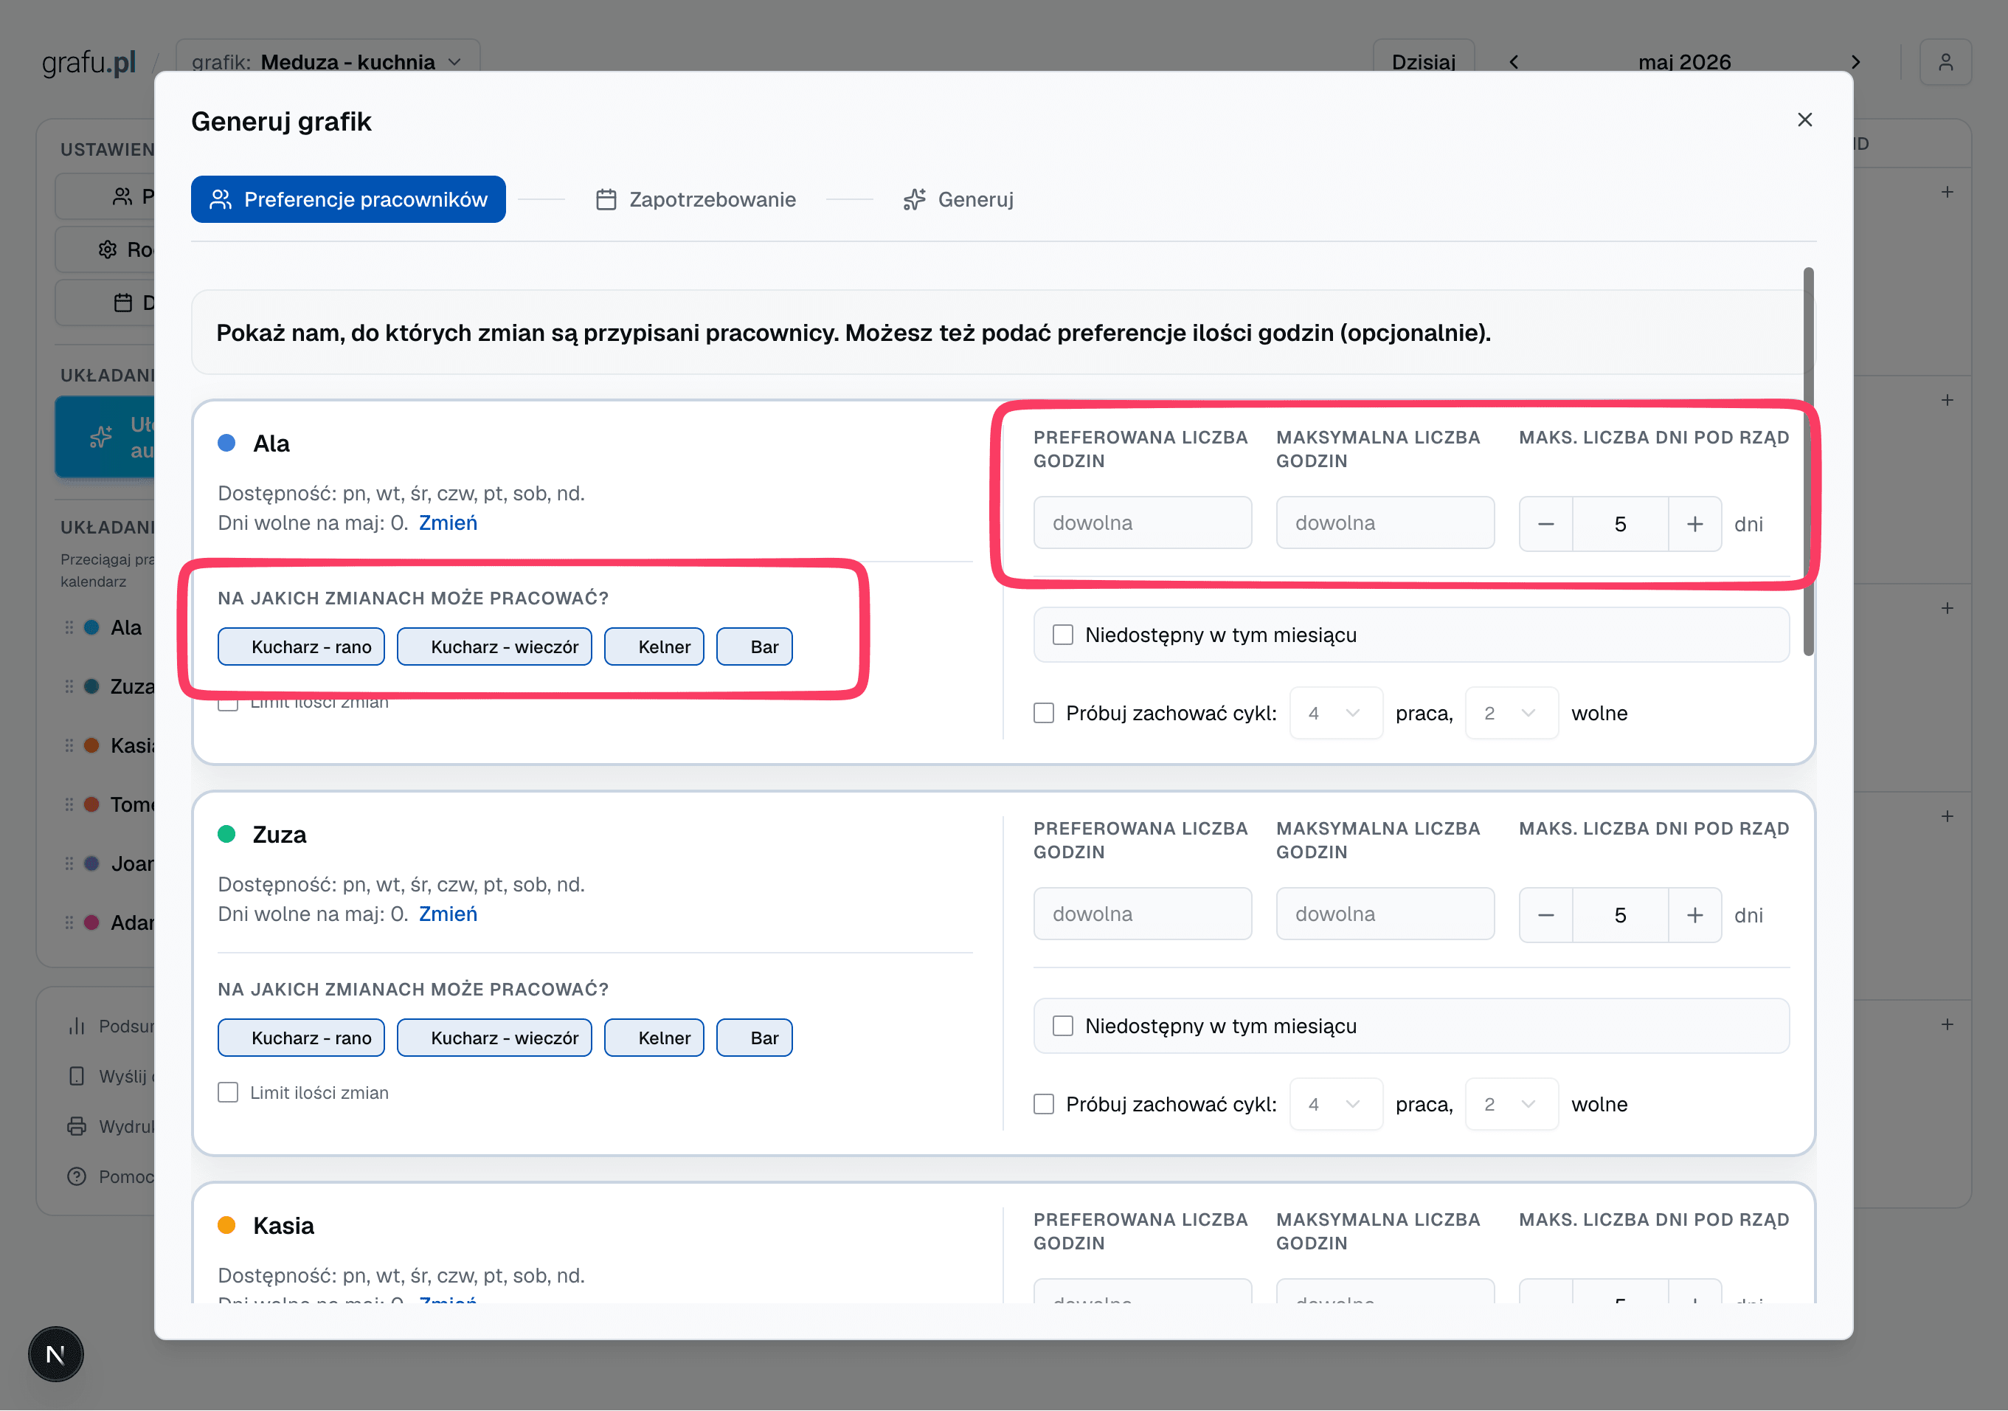Go to previous month arrow
Viewport: 2008px width, 1411px height.
(x=1513, y=61)
